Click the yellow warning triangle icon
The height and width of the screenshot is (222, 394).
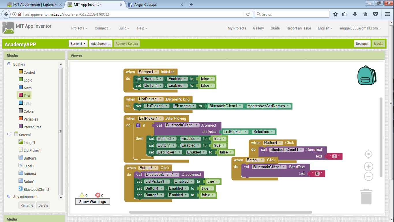coord(82,195)
